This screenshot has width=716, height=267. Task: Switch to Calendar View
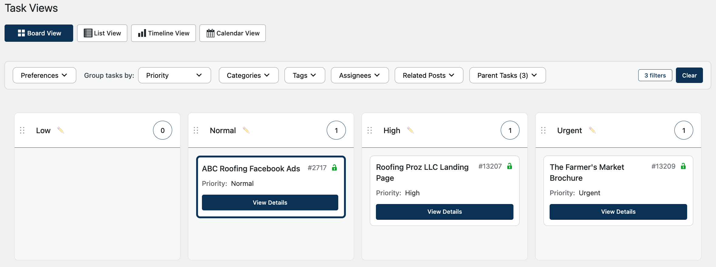coord(233,33)
